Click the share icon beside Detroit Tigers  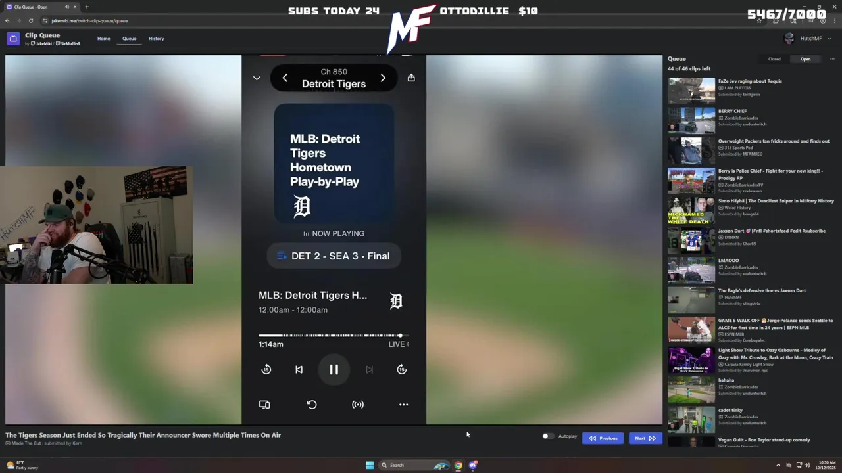[x=411, y=78]
